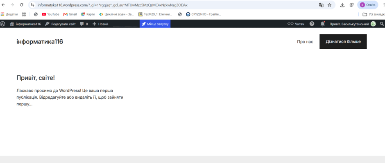This screenshot has height=163, width=385.
Task: Open the Циклічні зсуви bookmark
Action: tap(117, 14)
